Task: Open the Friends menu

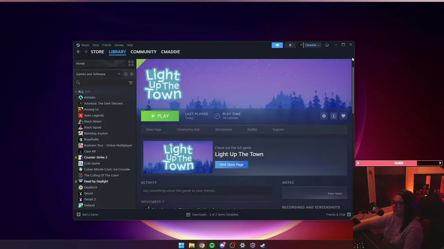Action: pyautogui.click(x=106, y=45)
